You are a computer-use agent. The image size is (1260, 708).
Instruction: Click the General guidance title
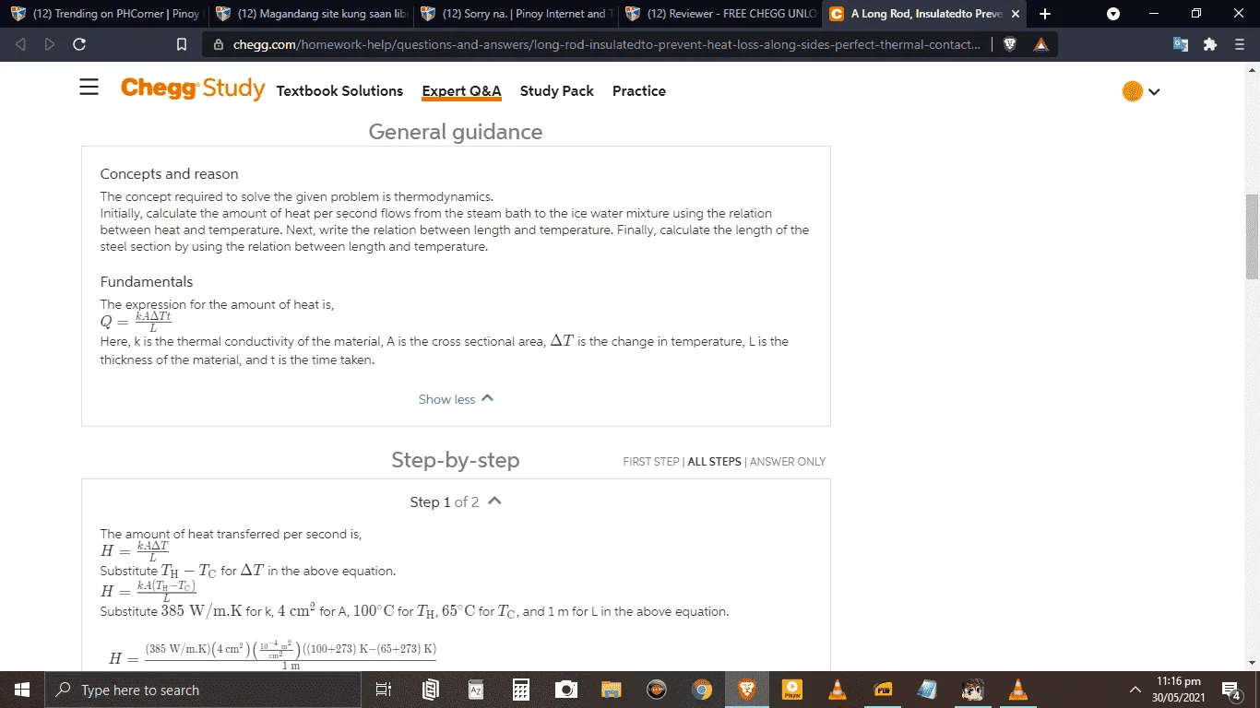point(456,132)
